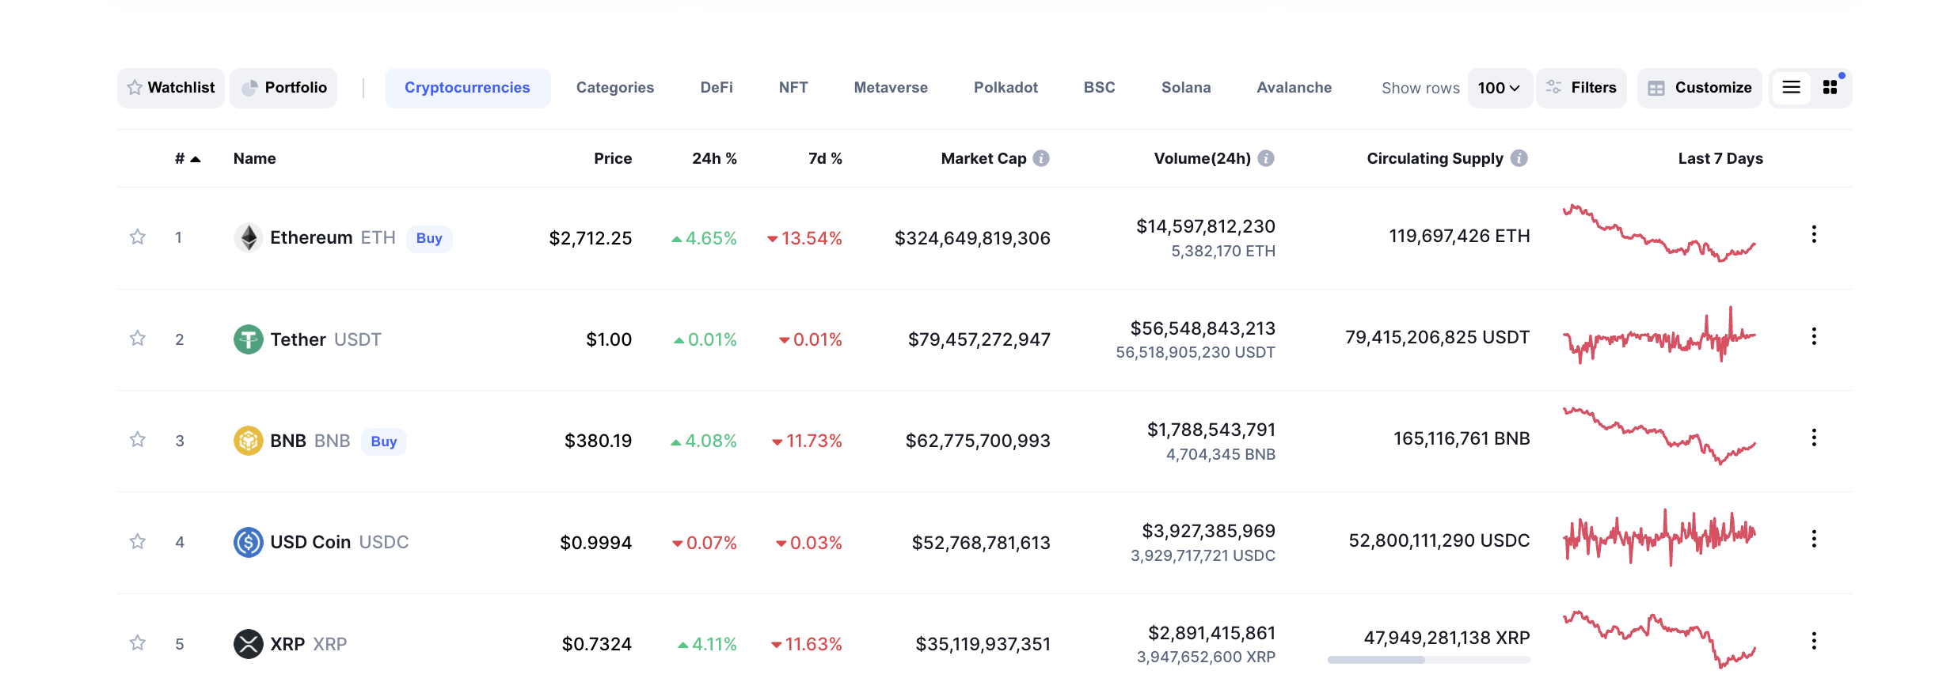
Task: Open BNB 7-day sparkline chart
Action: click(1659, 436)
